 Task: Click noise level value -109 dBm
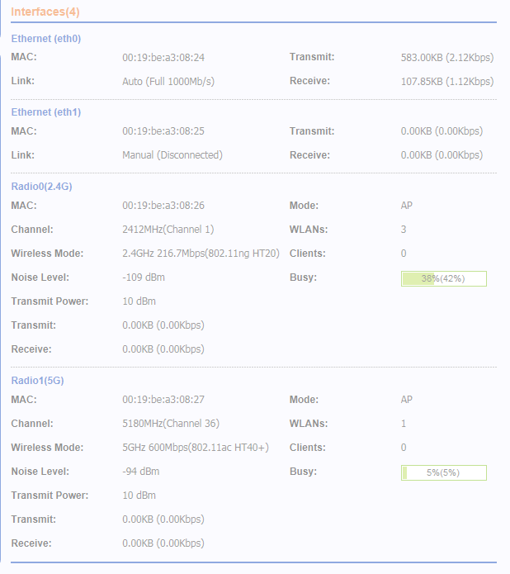[144, 278]
